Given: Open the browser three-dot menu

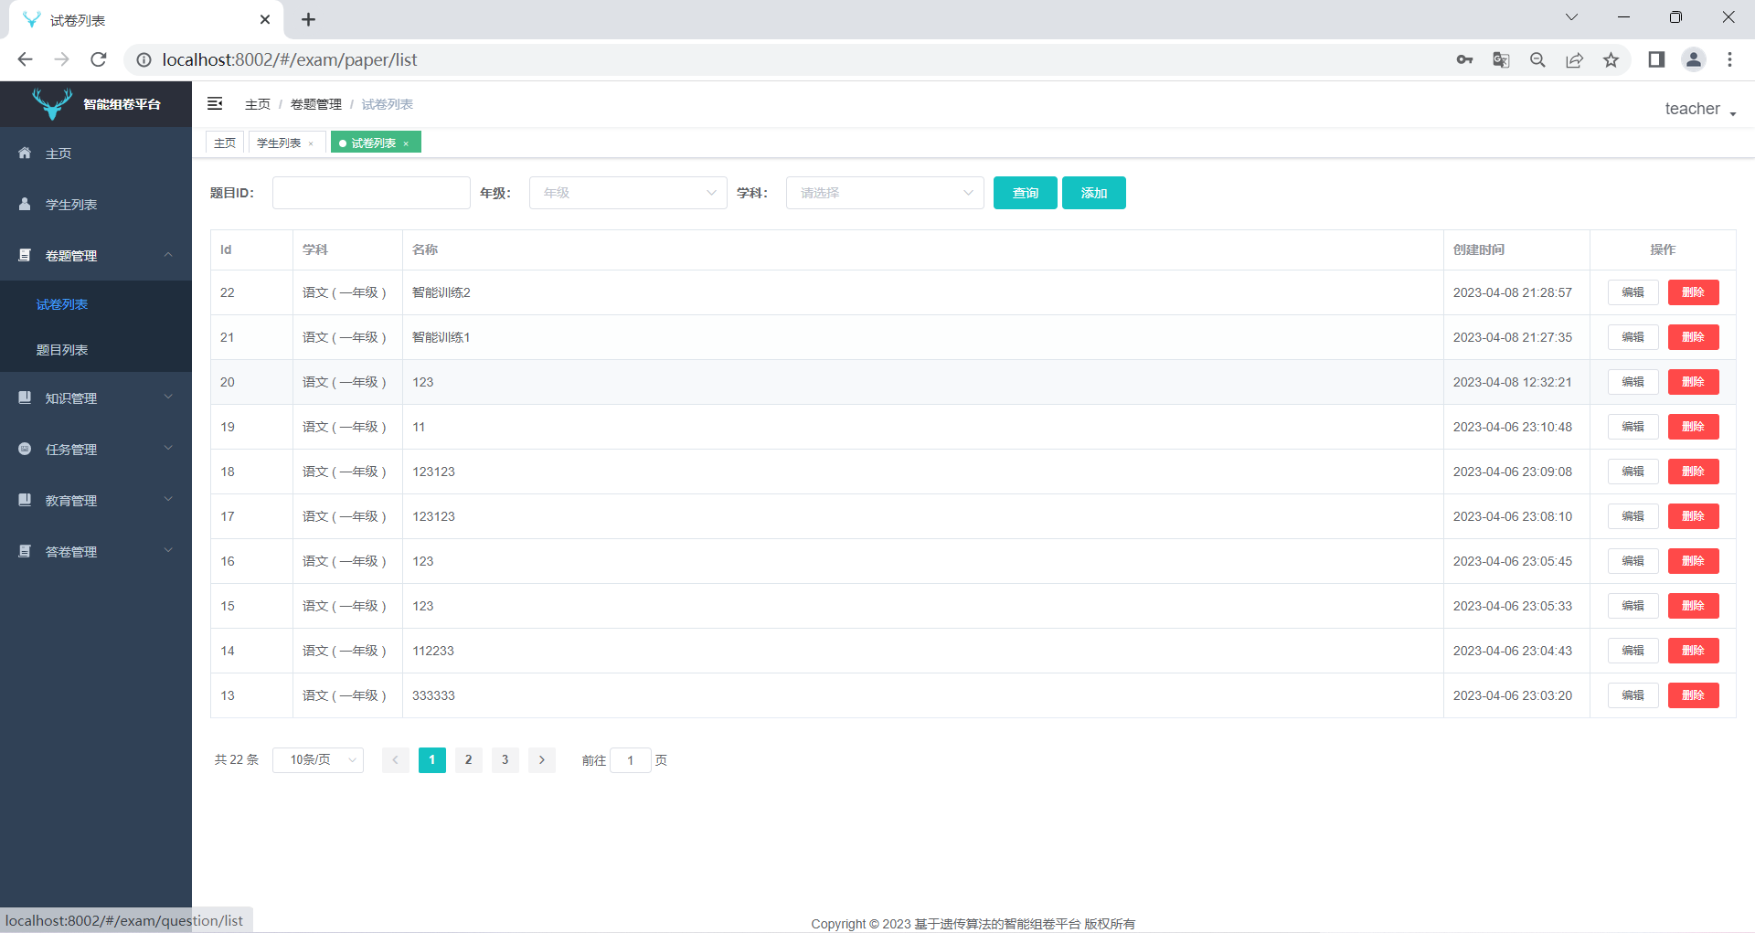Looking at the screenshot, I should pos(1729,59).
